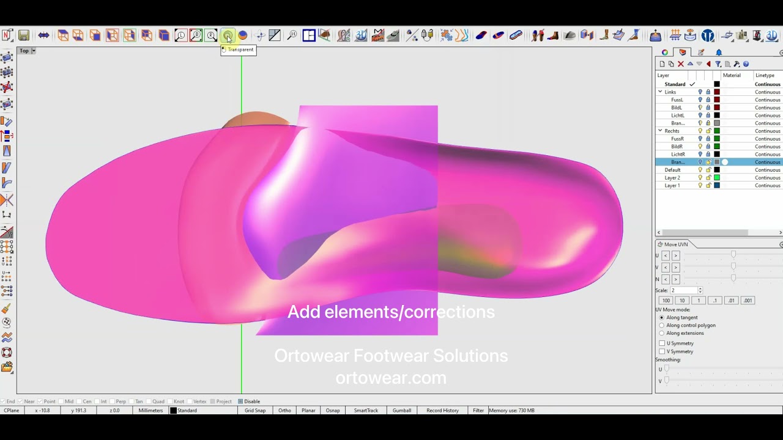Enable V Symmetry checkbox
Viewport: 783px width, 440px height.
pyautogui.click(x=662, y=351)
